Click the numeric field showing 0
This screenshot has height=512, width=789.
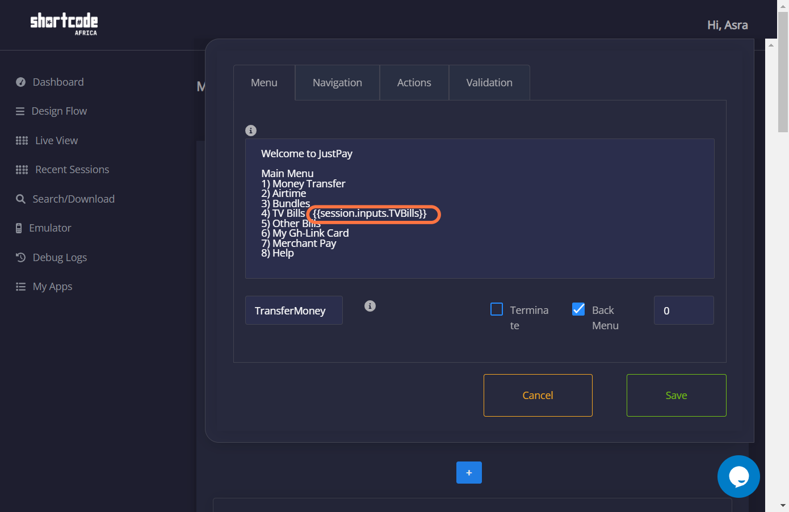point(684,310)
